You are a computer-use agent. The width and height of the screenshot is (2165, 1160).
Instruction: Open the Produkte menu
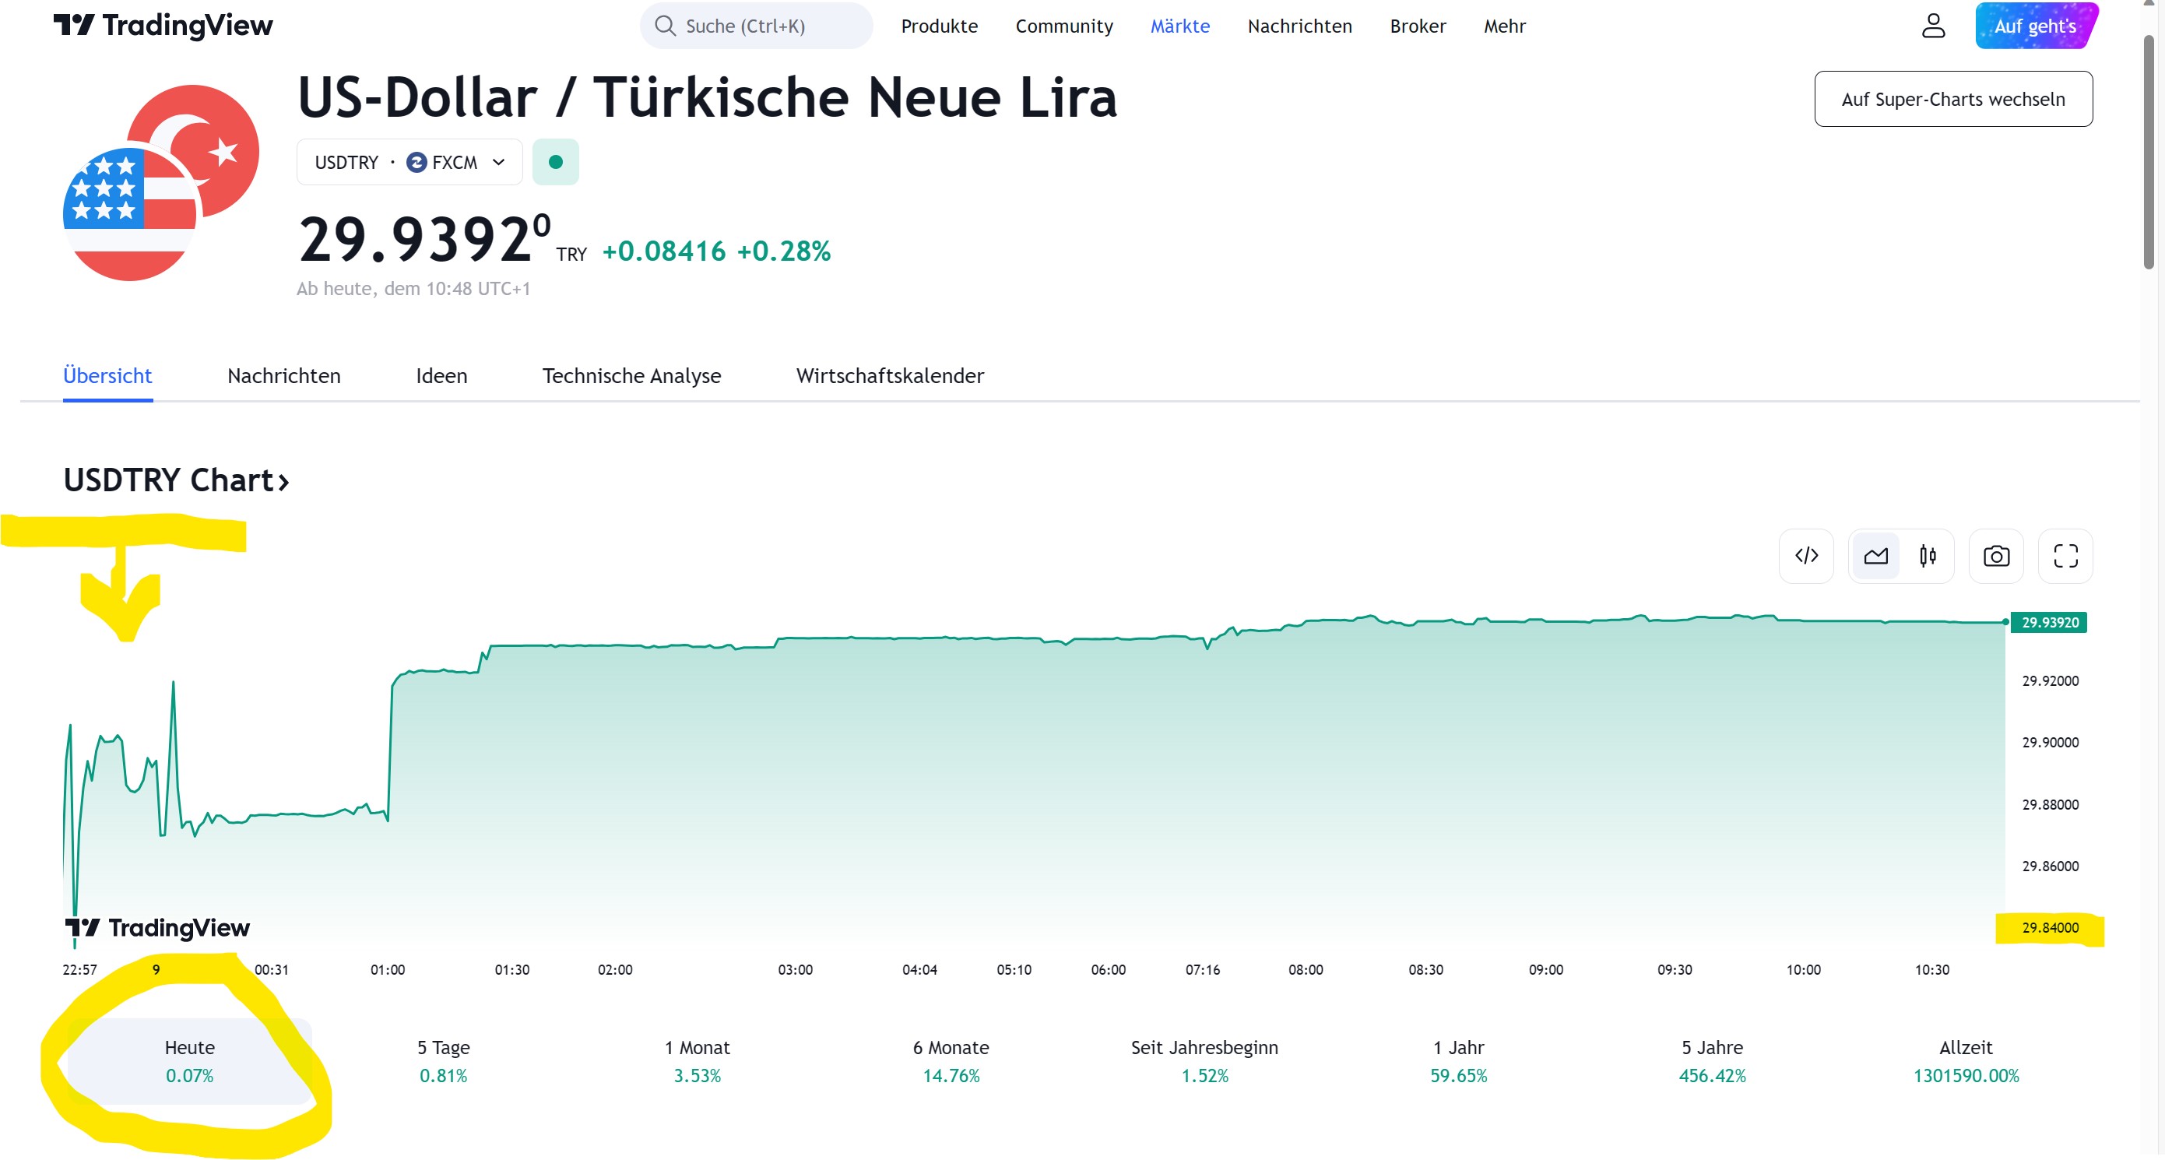(x=939, y=26)
